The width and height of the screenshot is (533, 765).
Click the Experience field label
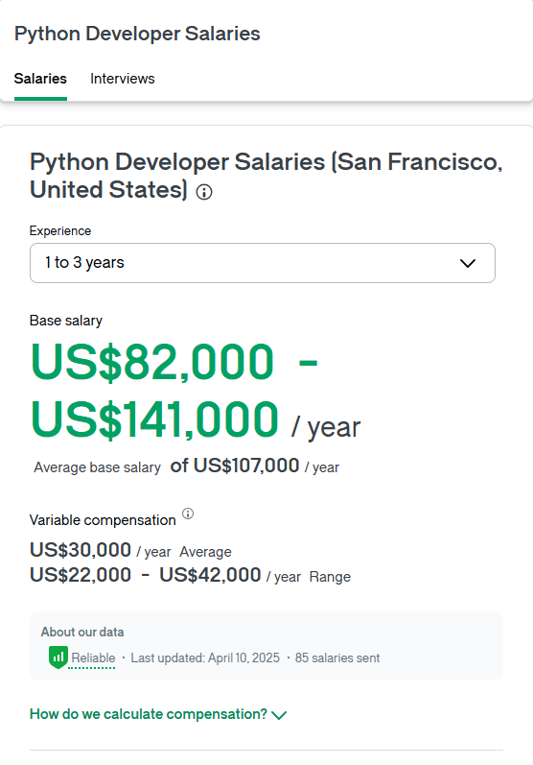click(60, 230)
